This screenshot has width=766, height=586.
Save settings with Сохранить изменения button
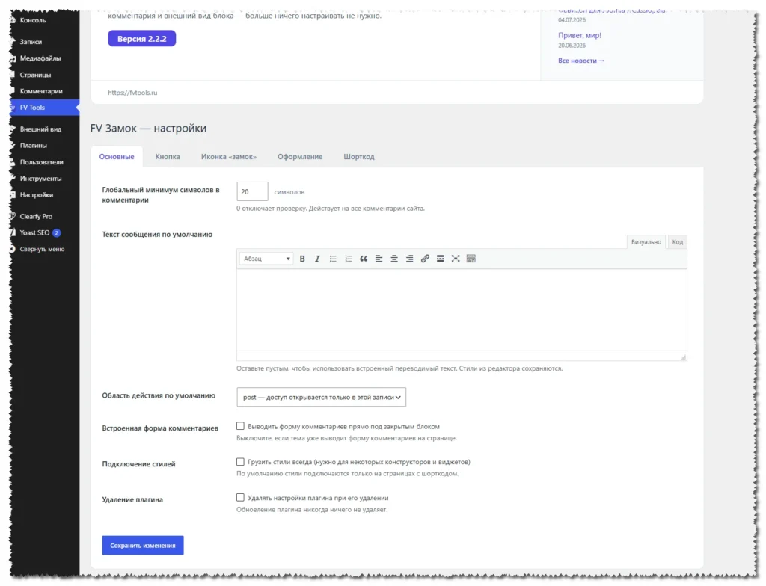(x=143, y=546)
